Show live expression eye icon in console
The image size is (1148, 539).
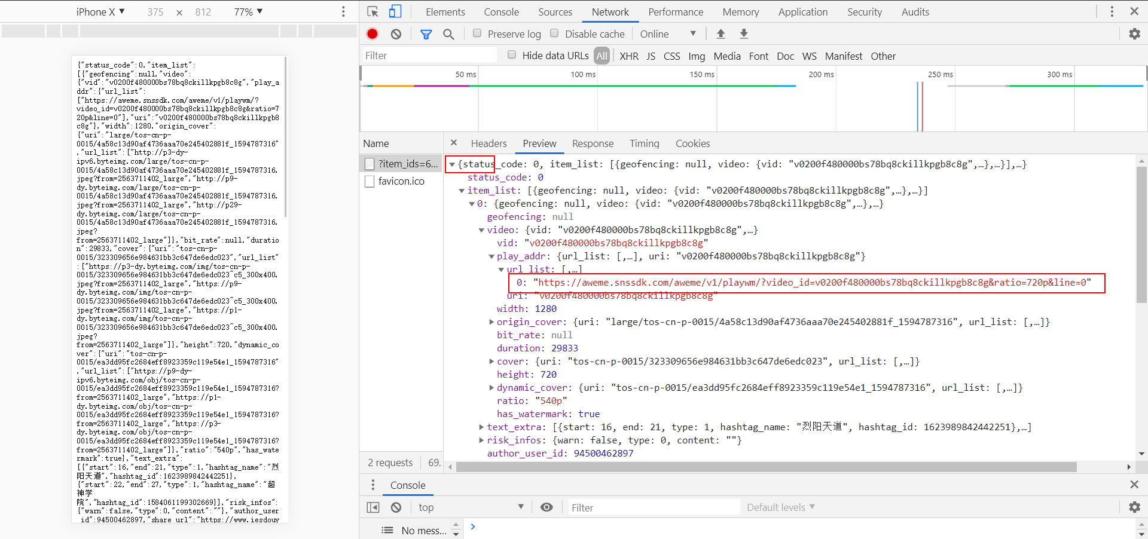[546, 507]
